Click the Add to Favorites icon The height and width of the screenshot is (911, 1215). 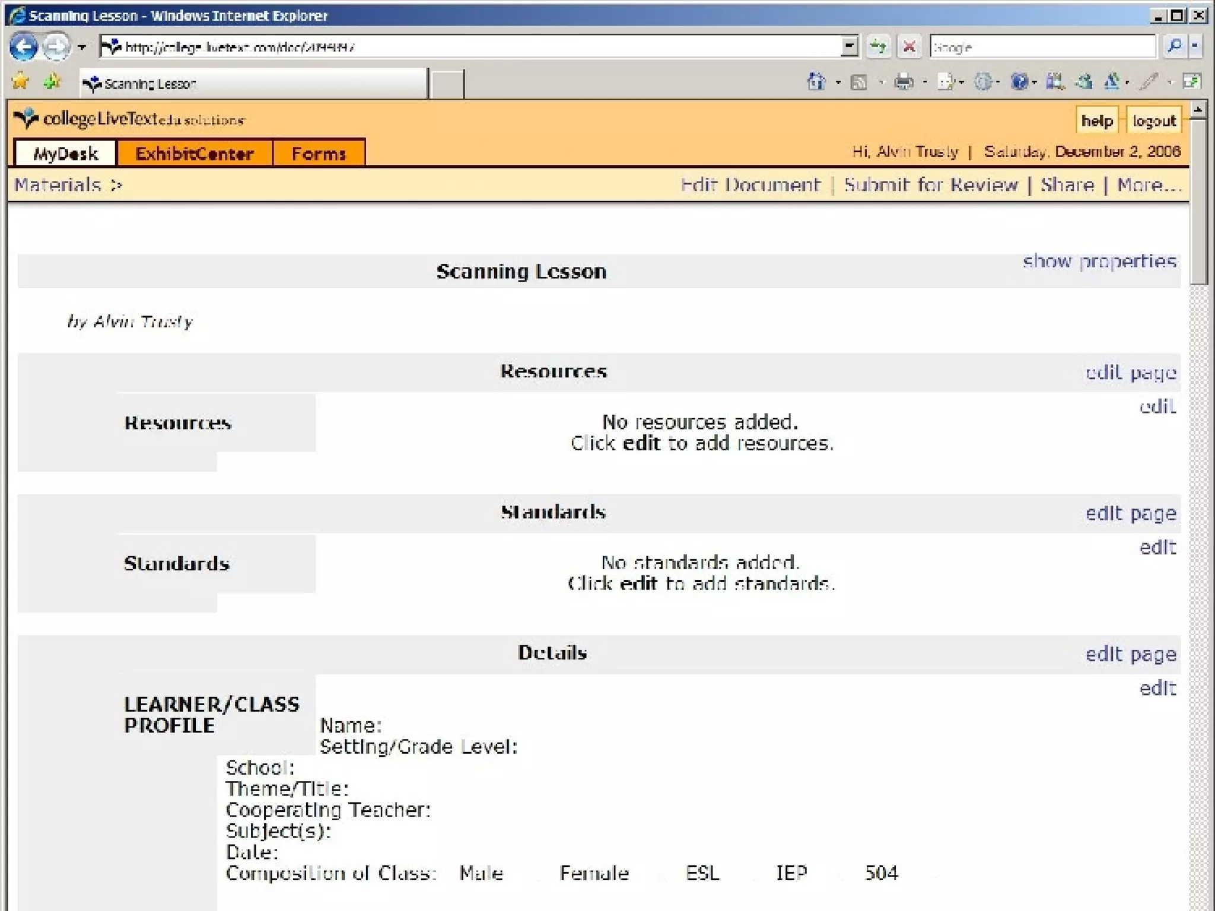(x=52, y=81)
